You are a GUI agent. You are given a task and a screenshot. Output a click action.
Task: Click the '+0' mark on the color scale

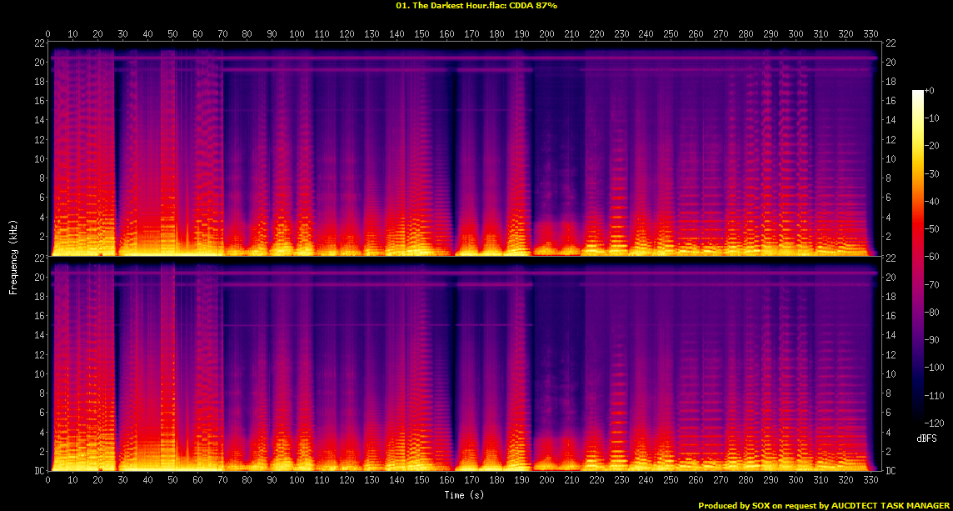click(x=931, y=91)
